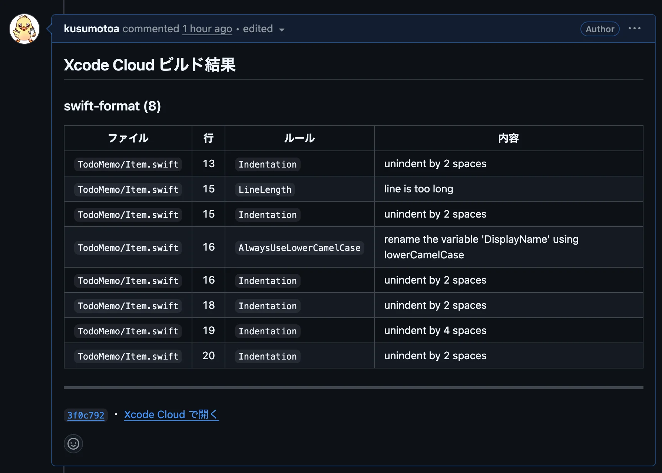Viewport: 662px width, 473px height.
Task: Select line number 13 cell
Action: click(209, 163)
